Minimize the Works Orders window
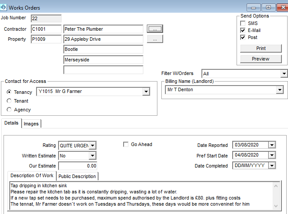 [254, 8]
